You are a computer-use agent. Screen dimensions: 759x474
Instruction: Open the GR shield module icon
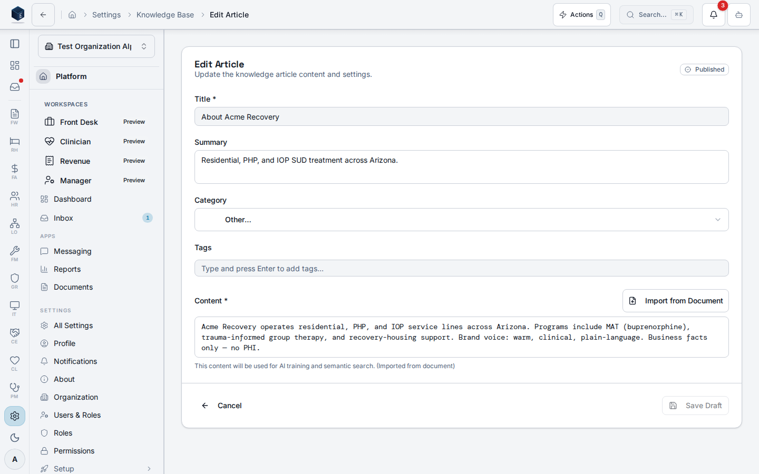click(15, 281)
